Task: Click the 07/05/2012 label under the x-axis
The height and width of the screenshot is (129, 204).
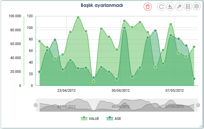Action: pyautogui.click(x=175, y=90)
